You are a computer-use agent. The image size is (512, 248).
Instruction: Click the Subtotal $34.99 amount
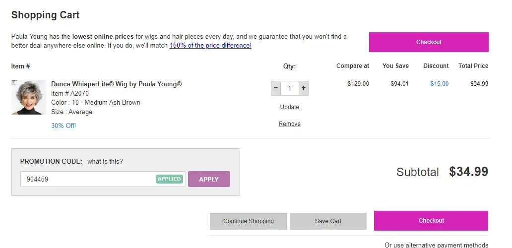[468, 172]
